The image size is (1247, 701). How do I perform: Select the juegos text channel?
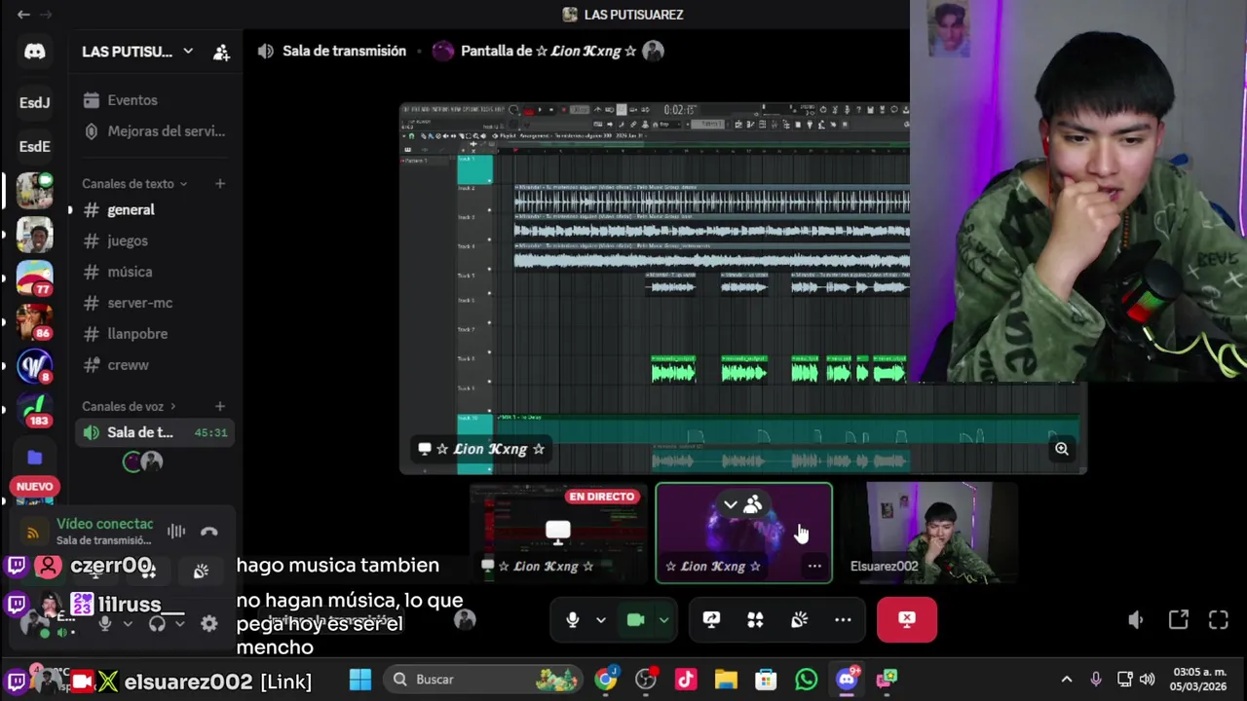click(x=128, y=240)
